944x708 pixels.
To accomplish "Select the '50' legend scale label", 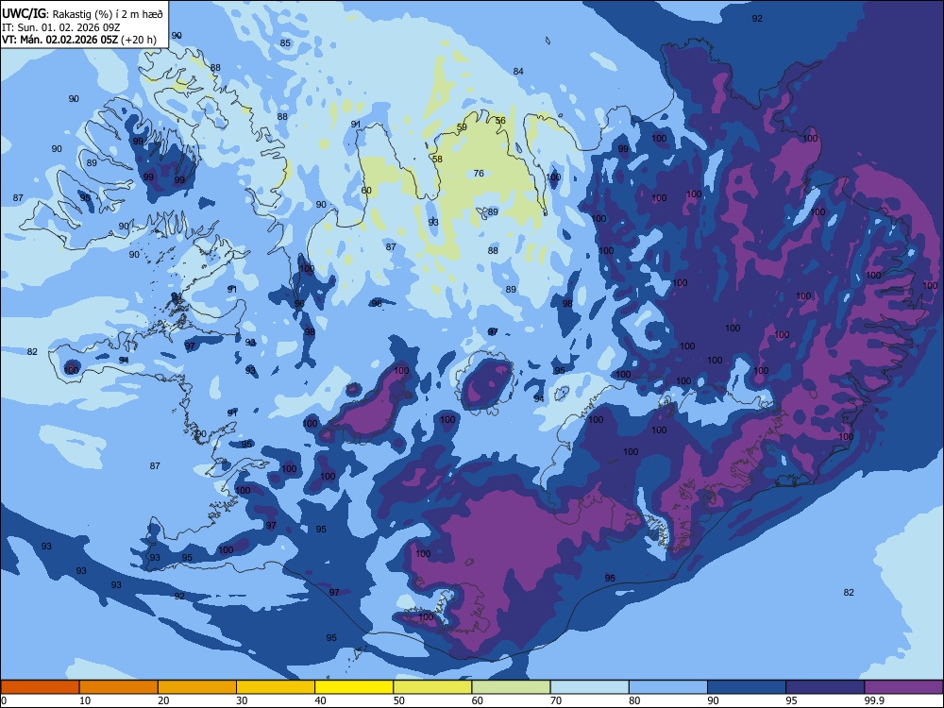I will pos(398,700).
